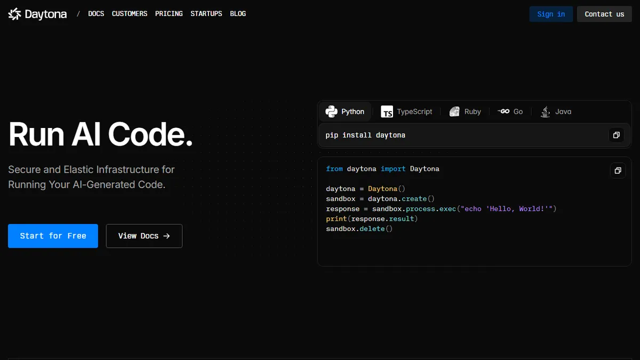Click the 'print(response.result)' code line
640x360 pixels.
tap(372, 219)
